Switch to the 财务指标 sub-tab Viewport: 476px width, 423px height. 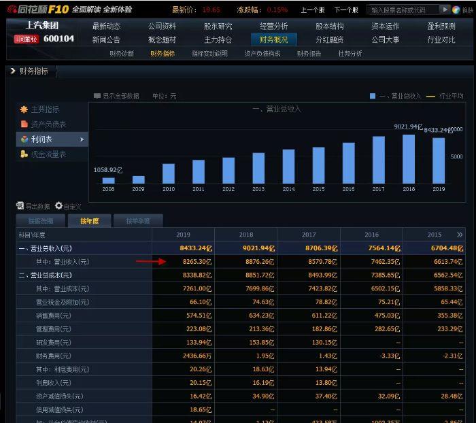[163, 54]
